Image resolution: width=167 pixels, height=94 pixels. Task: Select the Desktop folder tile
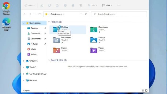point(68,30)
